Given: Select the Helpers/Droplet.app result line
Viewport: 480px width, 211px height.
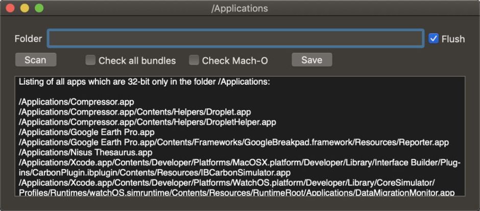Looking at the screenshot, I should click(135, 112).
